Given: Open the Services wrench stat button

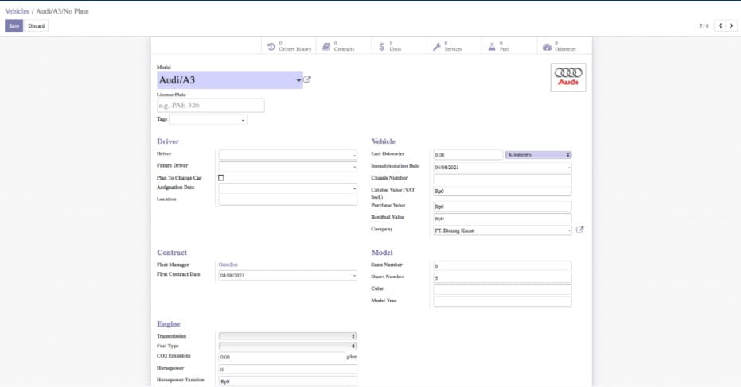Looking at the screenshot, I should [454, 46].
